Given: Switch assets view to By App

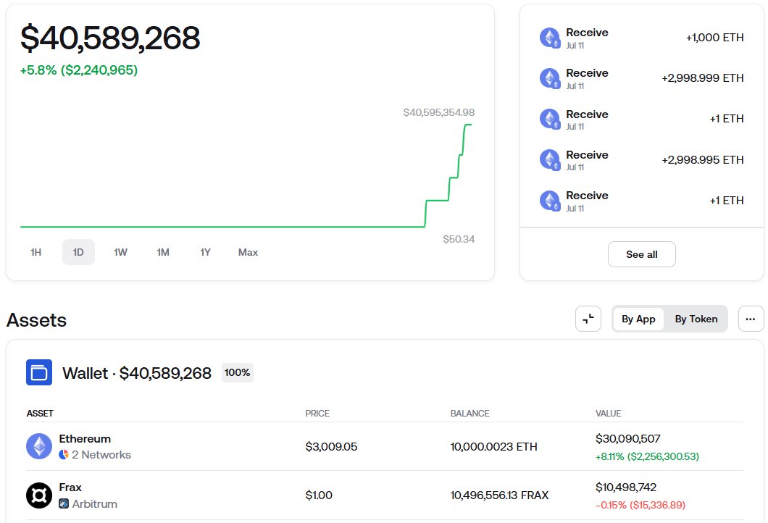Looking at the screenshot, I should tap(638, 319).
